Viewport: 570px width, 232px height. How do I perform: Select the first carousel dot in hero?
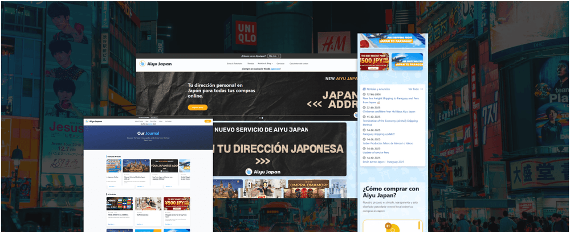coord(259,118)
